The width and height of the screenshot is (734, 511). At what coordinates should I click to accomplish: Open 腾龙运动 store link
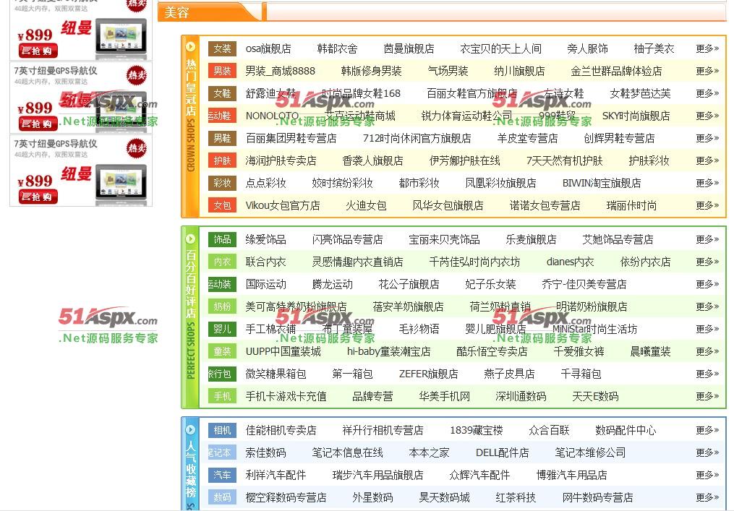point(332,285)
